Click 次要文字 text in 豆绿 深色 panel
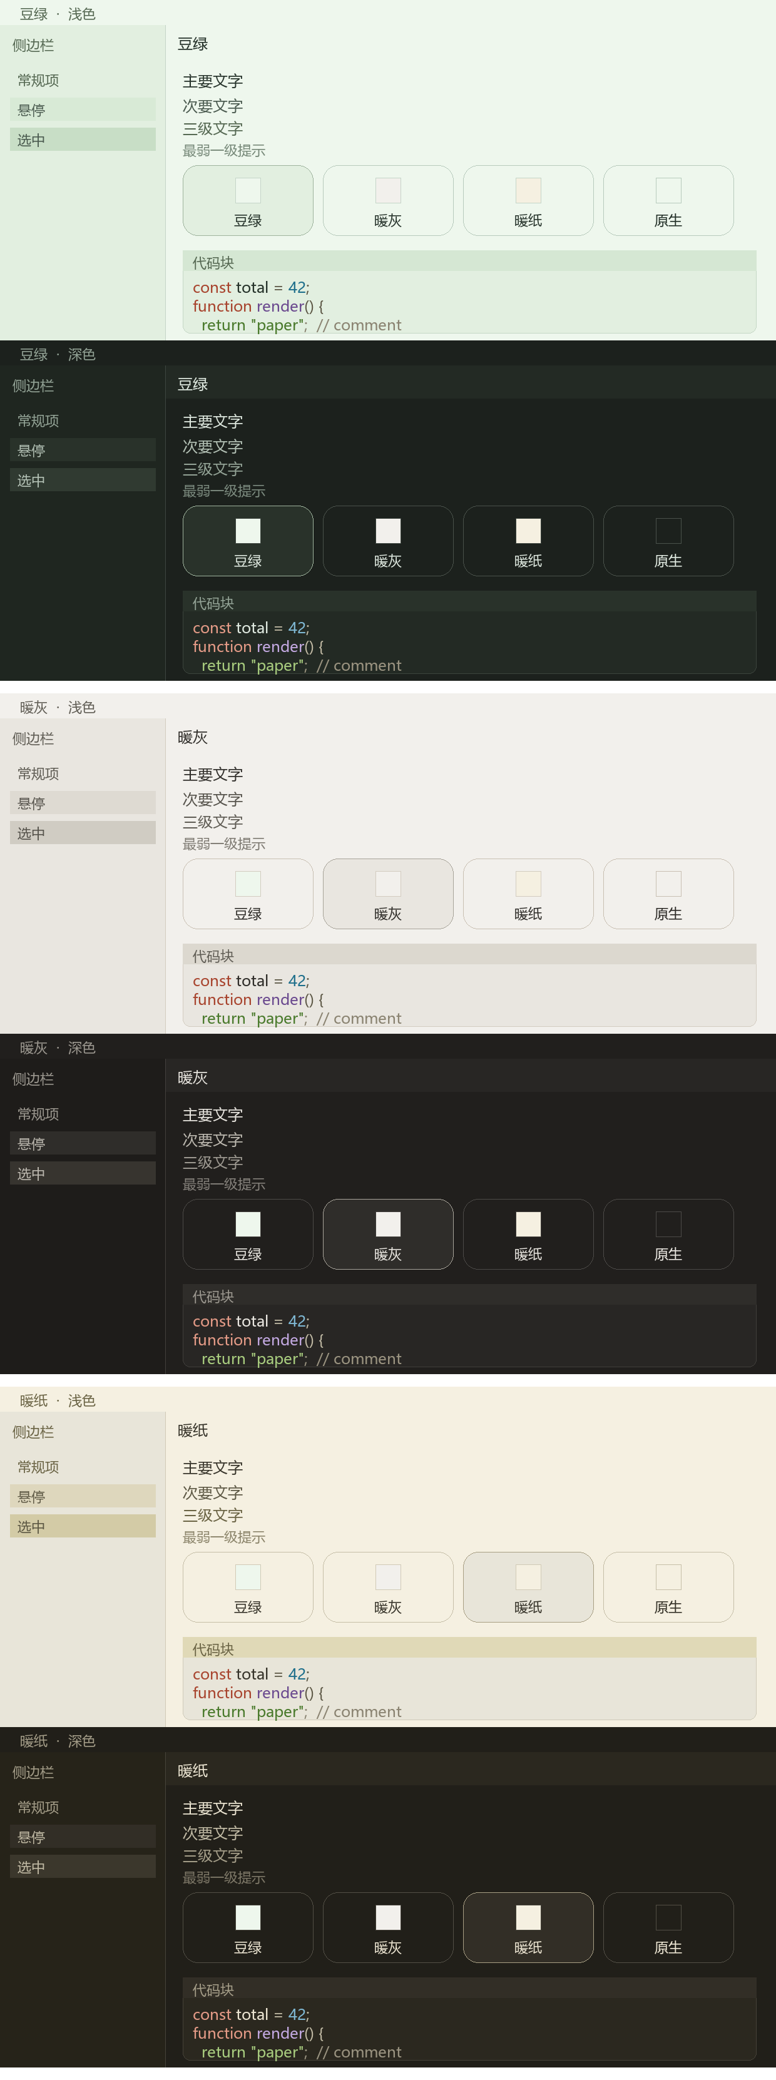Image resolution: width=776 pixels, height=2080 pixels. tap(213, 446)
